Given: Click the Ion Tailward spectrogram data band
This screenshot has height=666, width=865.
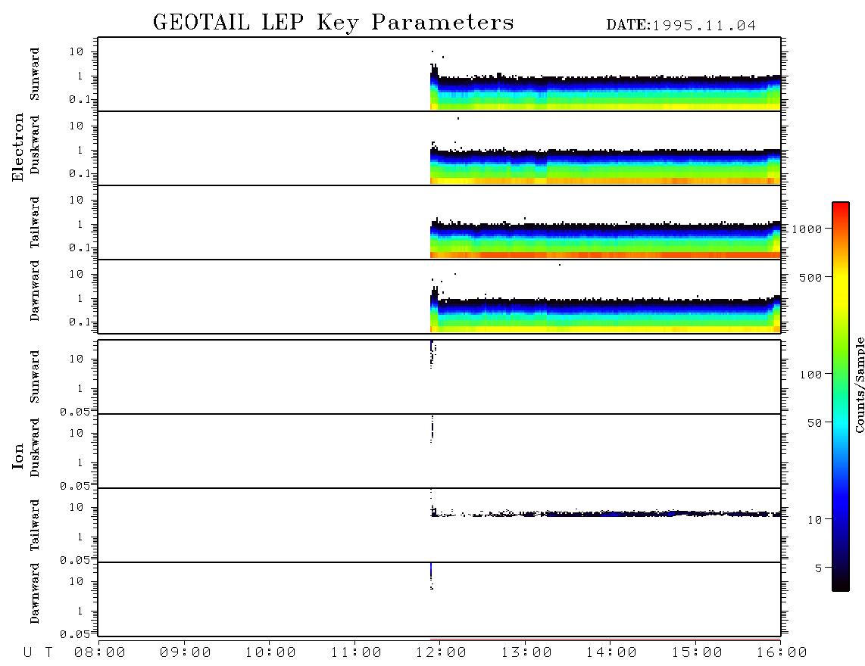Looking at the screenshot, I should 606,513.
